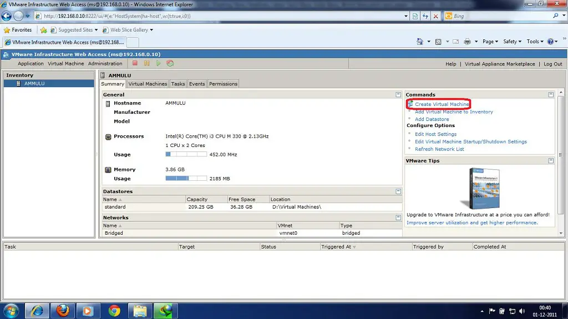This screenshot has height=319, width=568.
Task: Select the standard datastore row
Action: 252,207
